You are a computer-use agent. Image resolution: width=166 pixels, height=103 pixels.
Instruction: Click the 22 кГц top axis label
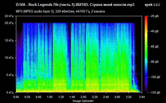tap(9, 16)
